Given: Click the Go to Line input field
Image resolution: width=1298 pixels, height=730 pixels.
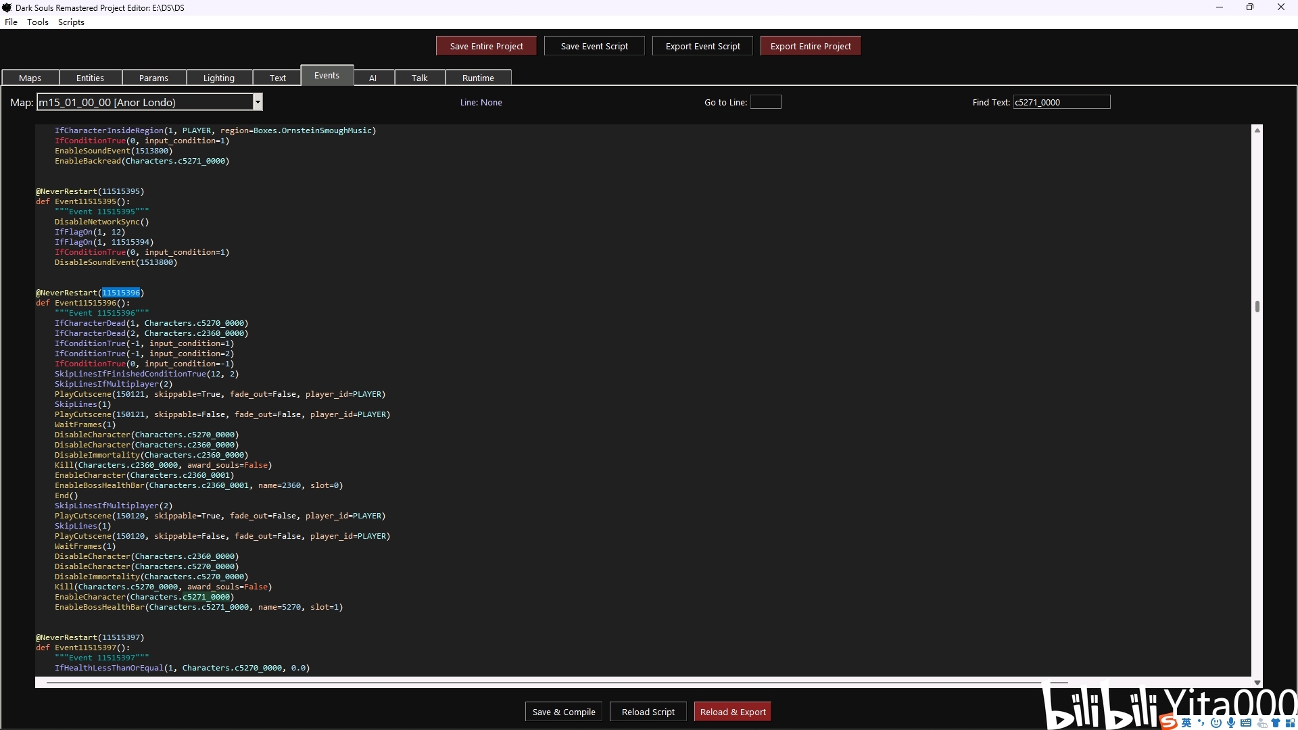Looking at the screenshot, I should coord(765,102).
